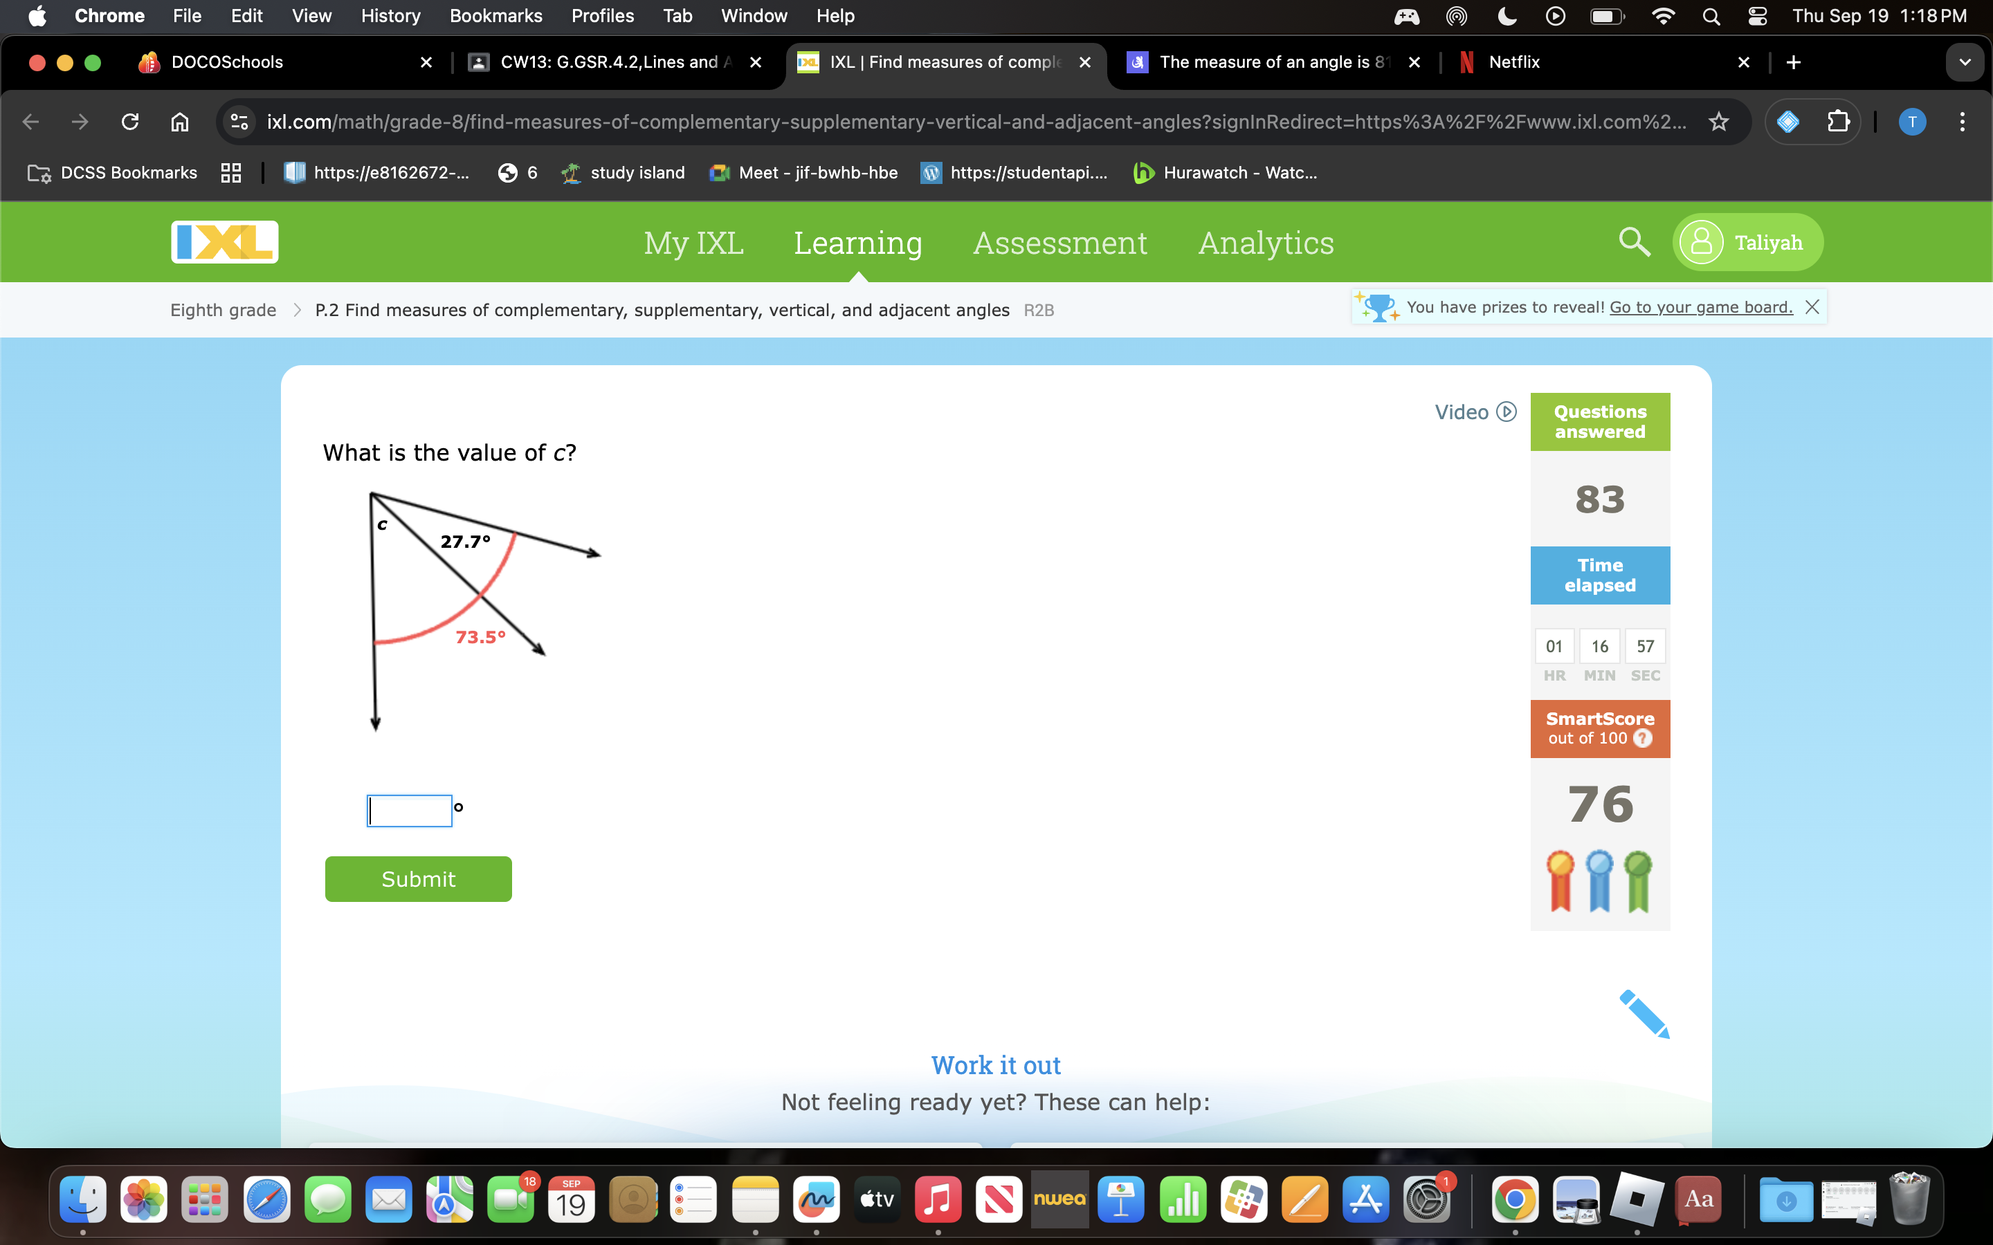1993x1245 pixels.
Task: Dismiss the prizes notification banner
Action: click(1812, 307)
